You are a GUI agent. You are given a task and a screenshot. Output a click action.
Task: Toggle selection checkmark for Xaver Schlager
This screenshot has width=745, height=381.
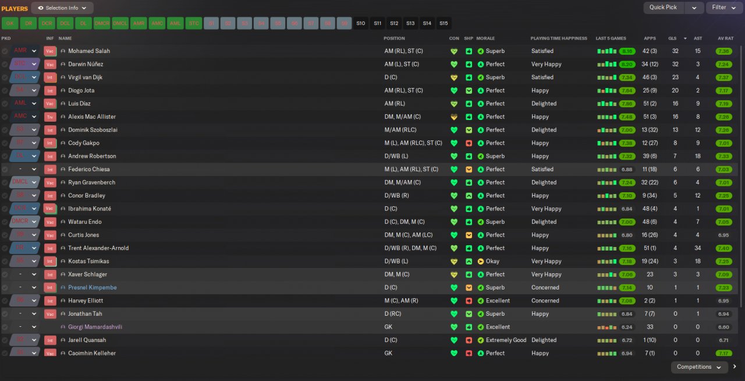point(5,274)
